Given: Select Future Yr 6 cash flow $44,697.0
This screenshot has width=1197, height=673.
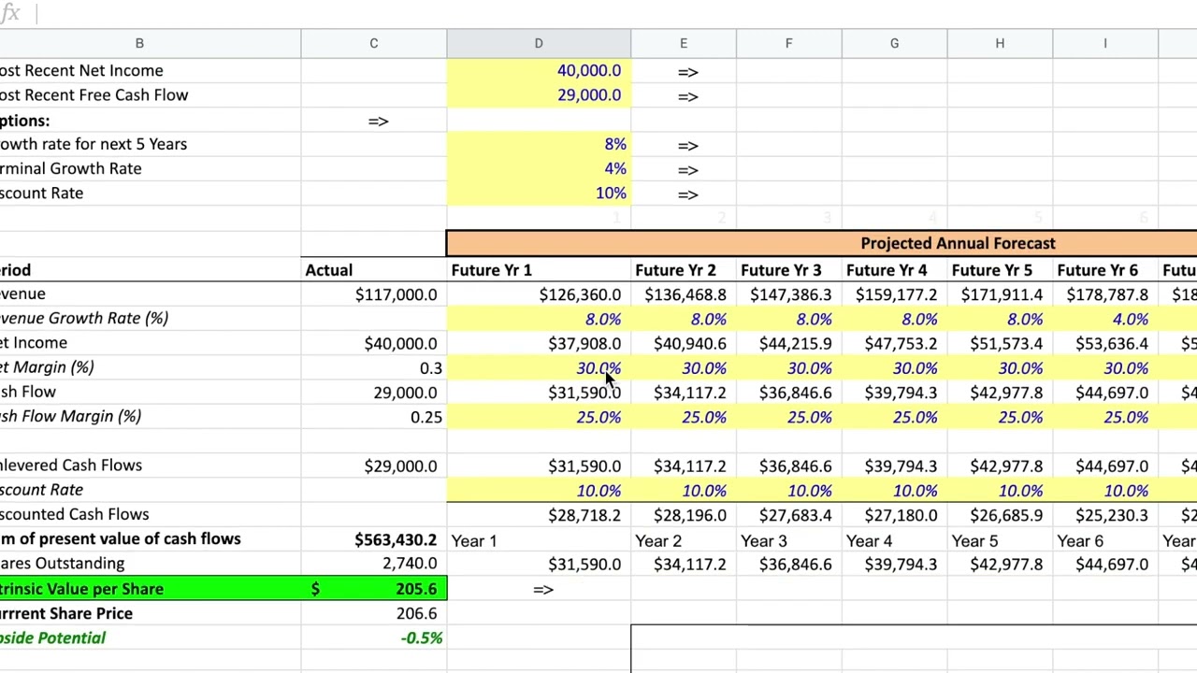Looking at the screenshot, I should point(1104,393).
